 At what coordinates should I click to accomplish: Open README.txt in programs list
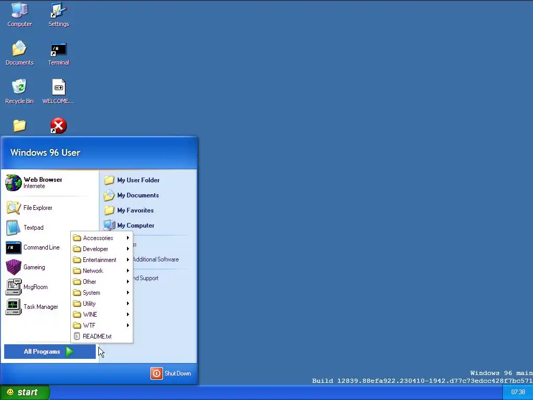pyautogui.click(x=101, y=336)
